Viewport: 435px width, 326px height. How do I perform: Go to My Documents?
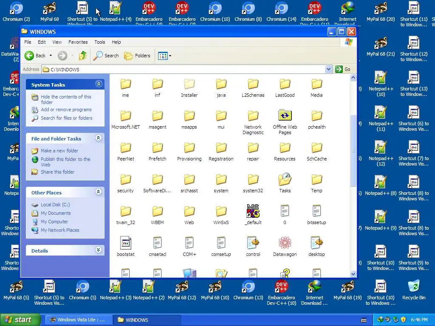[56, 213]
